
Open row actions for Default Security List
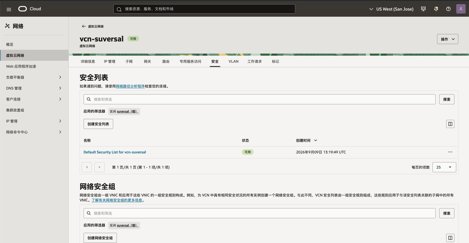(x=450, y=152)
